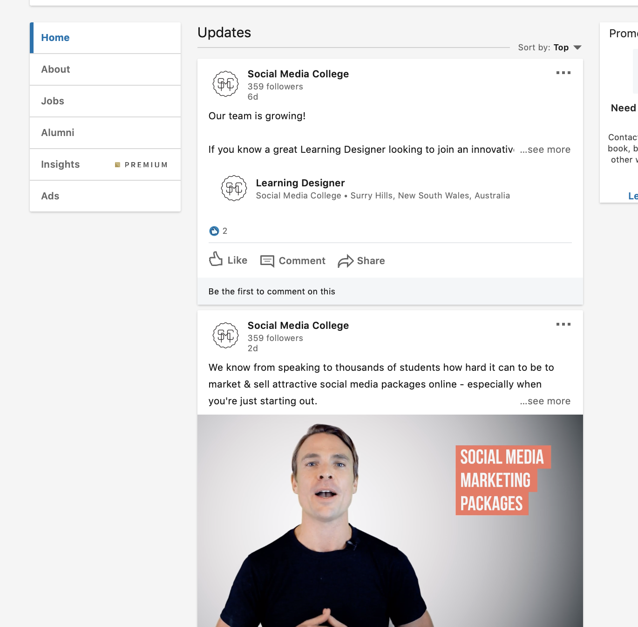Go to the Jobs tab
This screenshot has height=627, width=638.
(105, 101)
